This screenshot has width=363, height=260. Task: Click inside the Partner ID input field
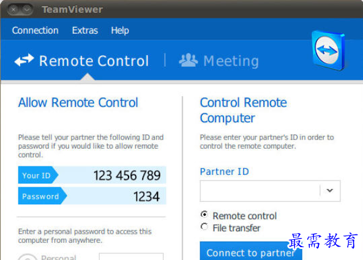pyautogui.click(x=260, y=191)
